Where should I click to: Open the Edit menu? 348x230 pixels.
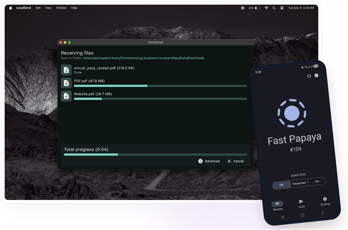click(x=38, y=8)
